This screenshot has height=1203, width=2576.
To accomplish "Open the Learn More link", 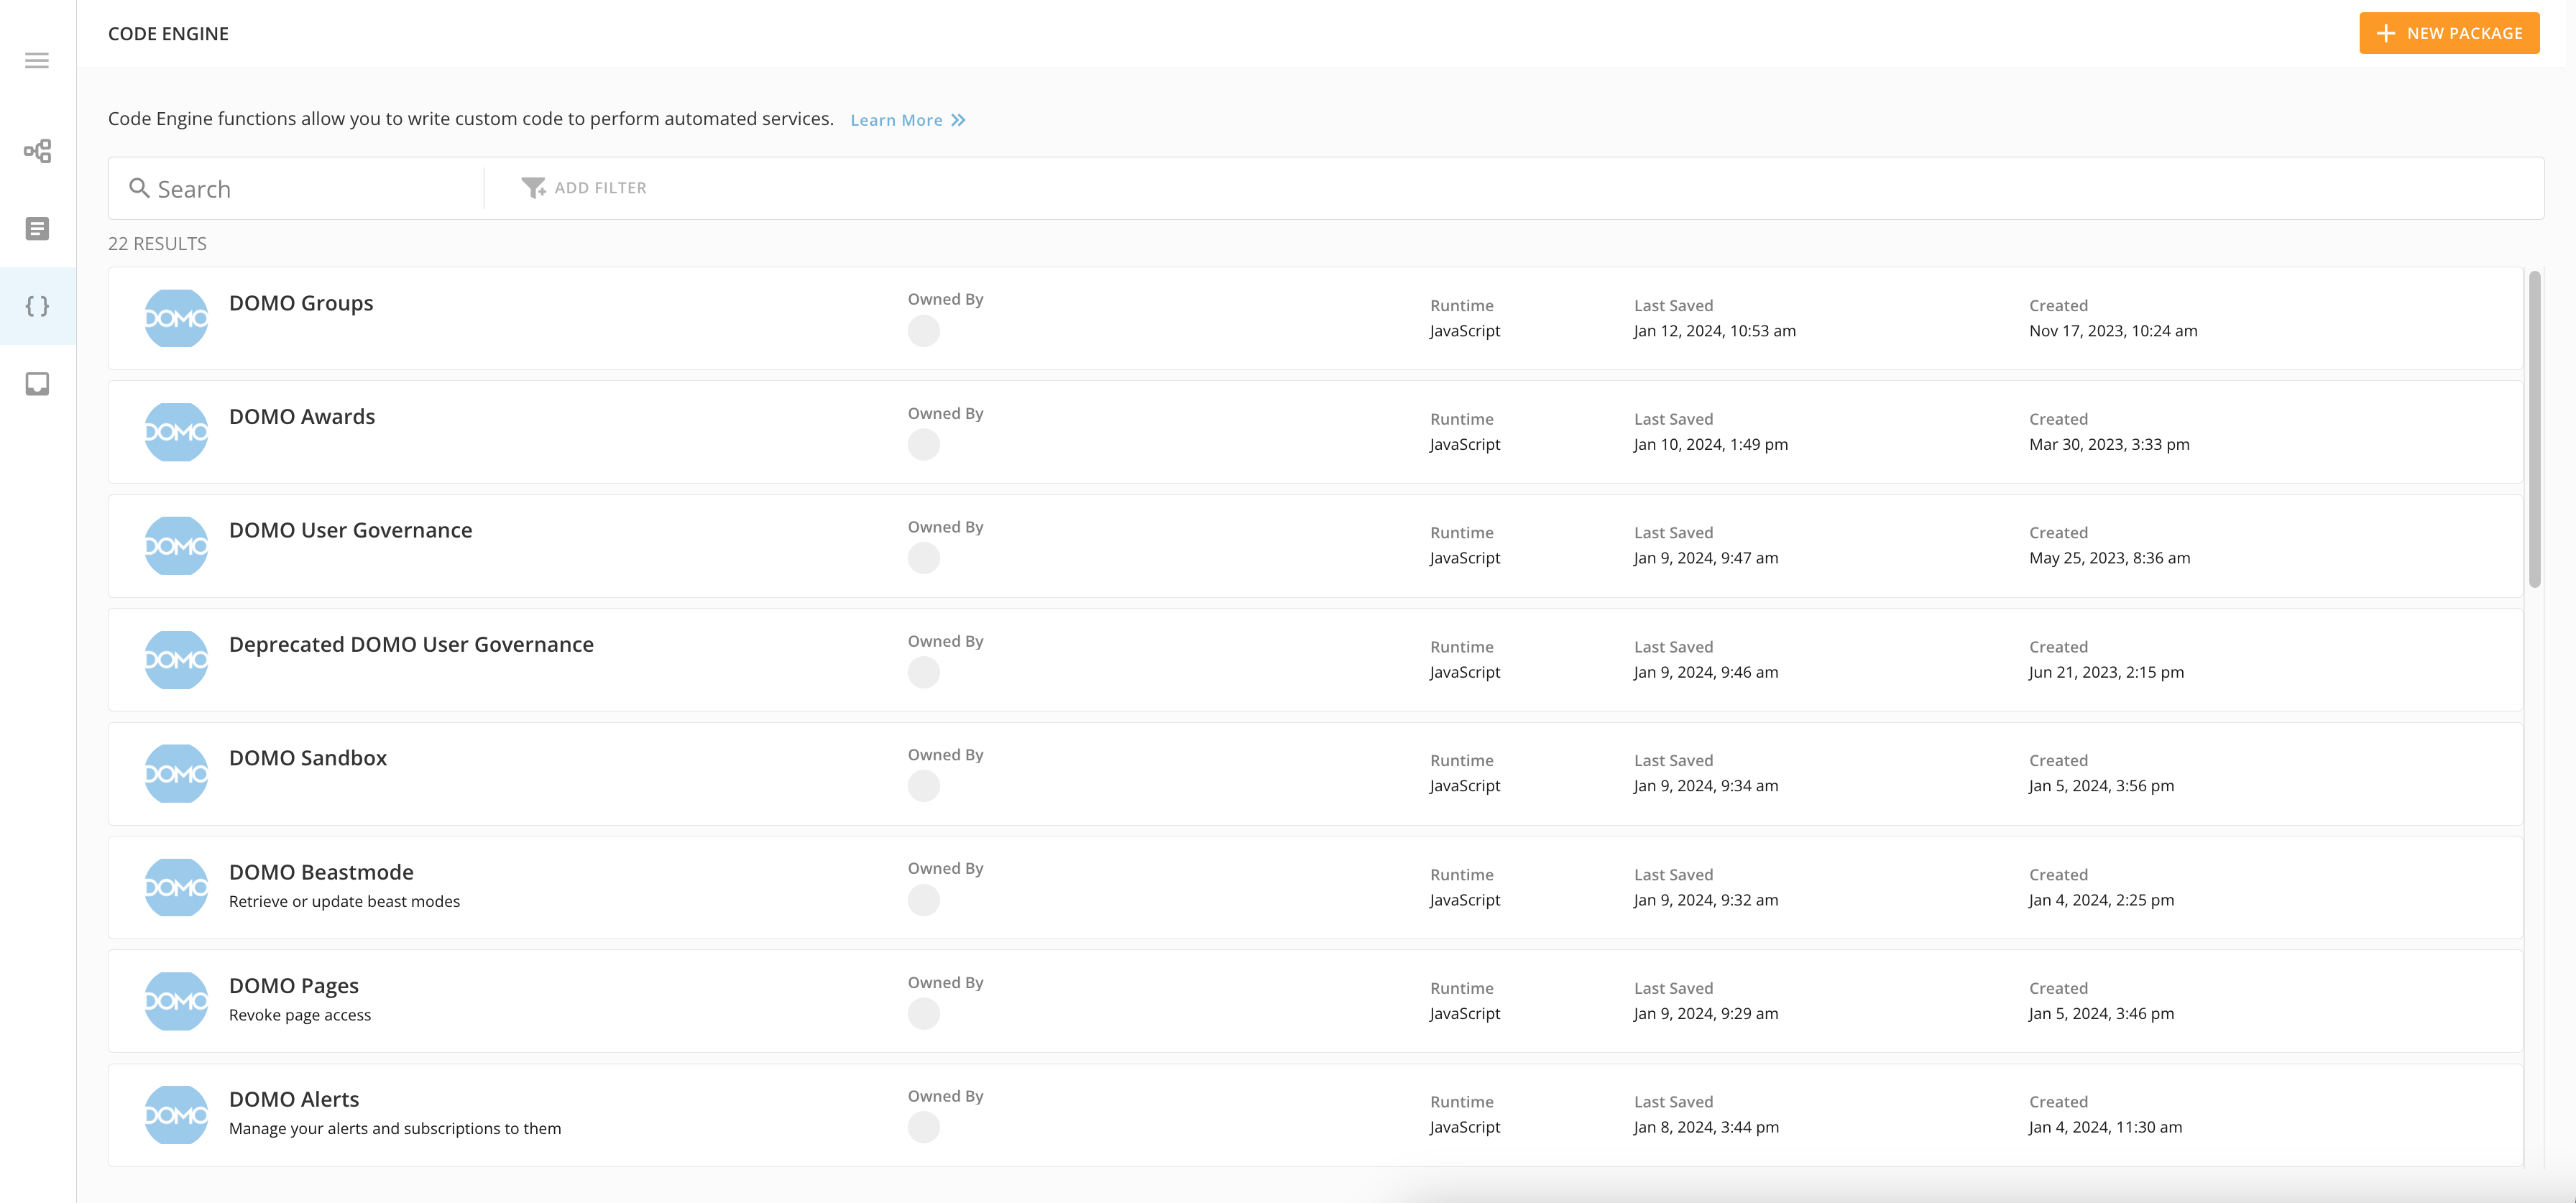I will pyautogui.click(x=896, y=120).
